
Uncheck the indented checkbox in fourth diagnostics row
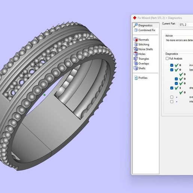click(176, 79)
